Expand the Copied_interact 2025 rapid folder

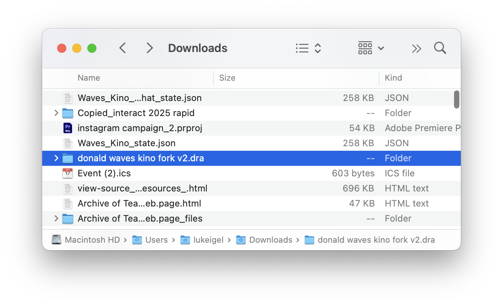click(56, 113)
